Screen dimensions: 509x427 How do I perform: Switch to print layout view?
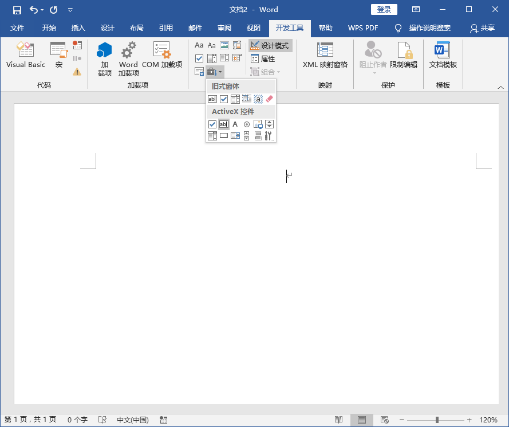(x=362, y=420)
